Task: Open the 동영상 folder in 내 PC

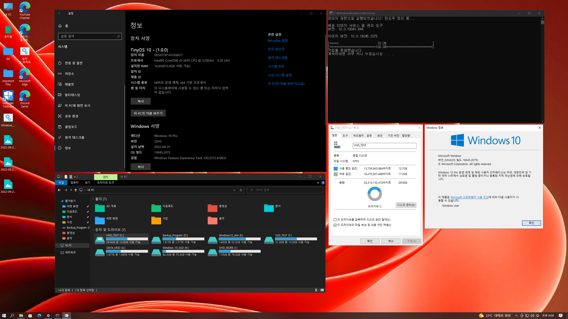Action: 218,208
